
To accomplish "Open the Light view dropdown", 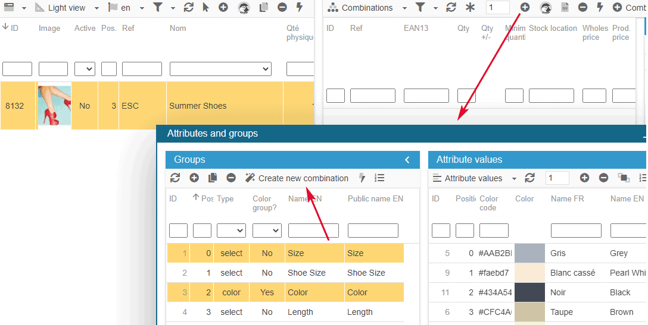I will point(66,8).
